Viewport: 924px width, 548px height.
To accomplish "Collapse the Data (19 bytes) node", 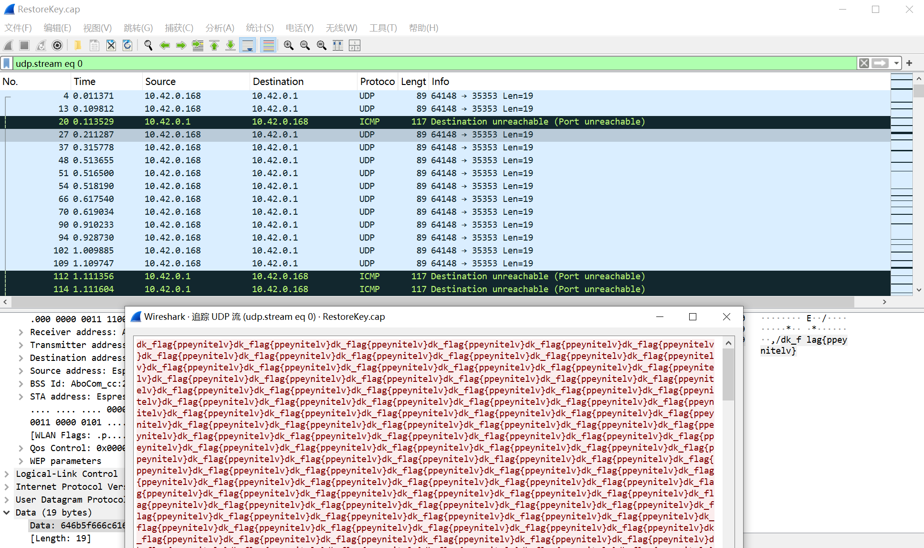I will coord(7,513).
